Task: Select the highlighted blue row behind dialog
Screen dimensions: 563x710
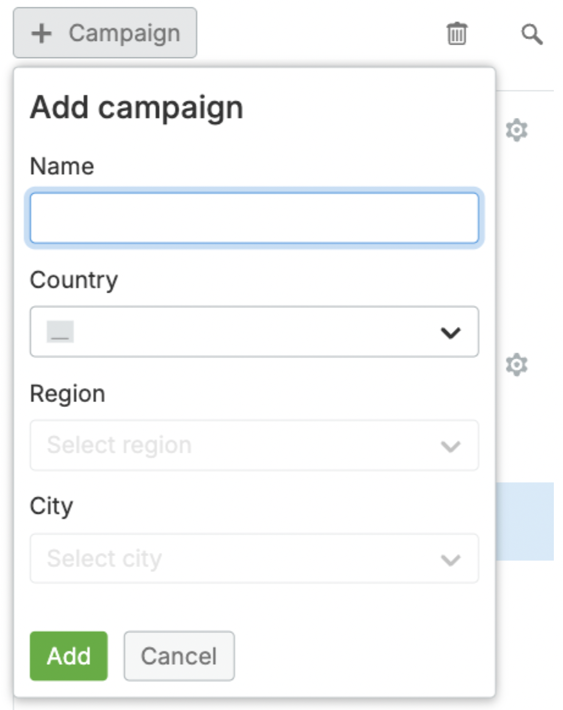Action: click(x=525, y=522)
